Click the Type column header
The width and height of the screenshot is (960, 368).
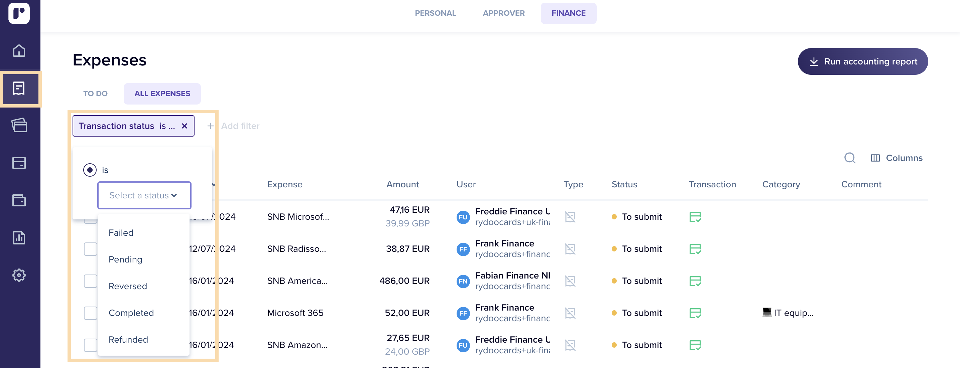pos(573,184)
